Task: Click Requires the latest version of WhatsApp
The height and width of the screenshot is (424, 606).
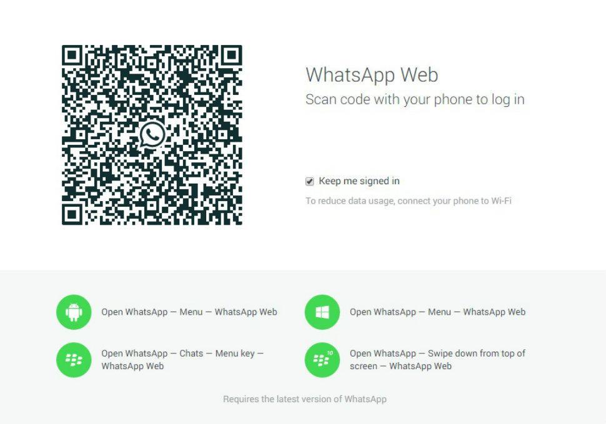Action: (304, 399)
